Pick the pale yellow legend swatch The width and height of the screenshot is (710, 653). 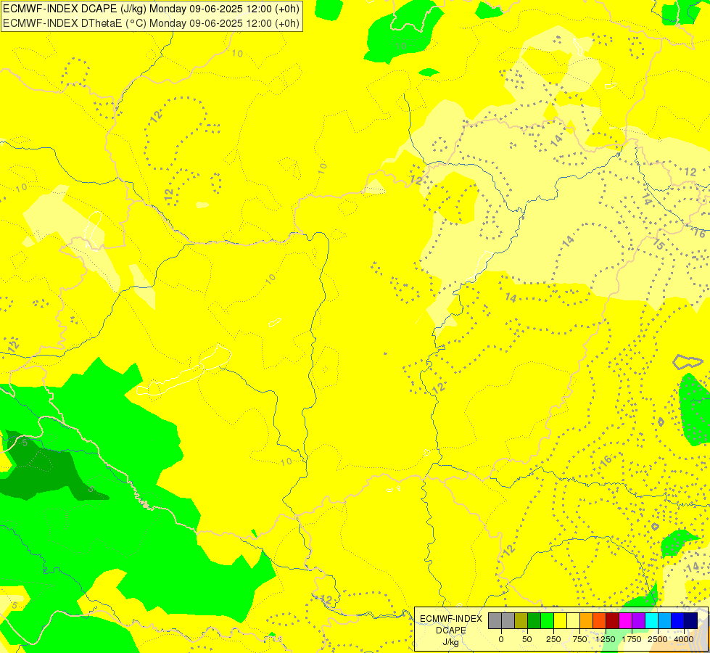coord(574,621)
